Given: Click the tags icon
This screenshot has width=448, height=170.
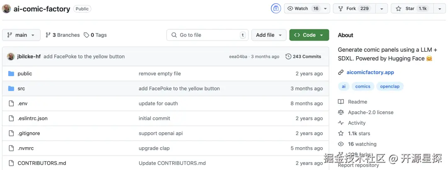Looking at the screenshot, I should click(x=86, y=35).
